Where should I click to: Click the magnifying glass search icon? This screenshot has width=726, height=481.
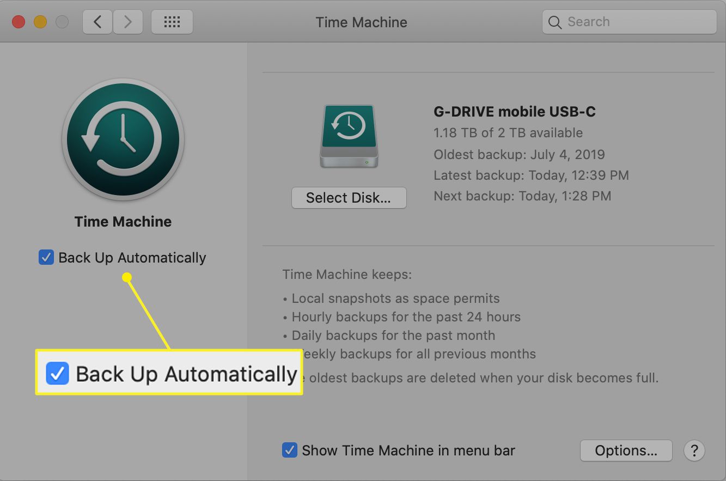pos(554,22)
